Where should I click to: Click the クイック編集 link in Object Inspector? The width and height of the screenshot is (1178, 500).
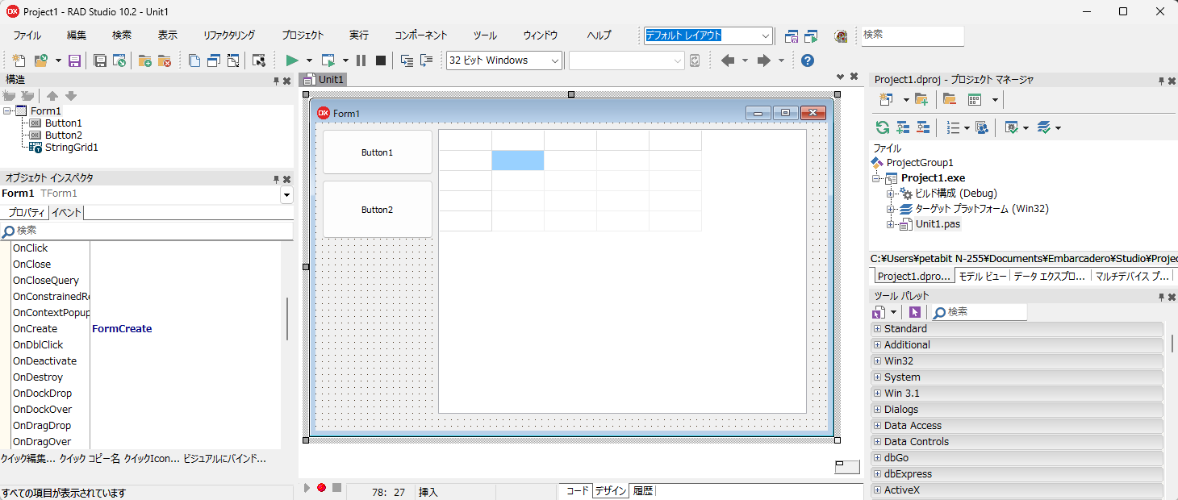point(27,458)
